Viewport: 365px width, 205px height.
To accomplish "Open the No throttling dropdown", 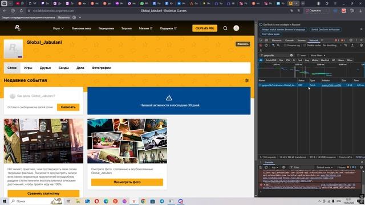I will coord(332,46).
